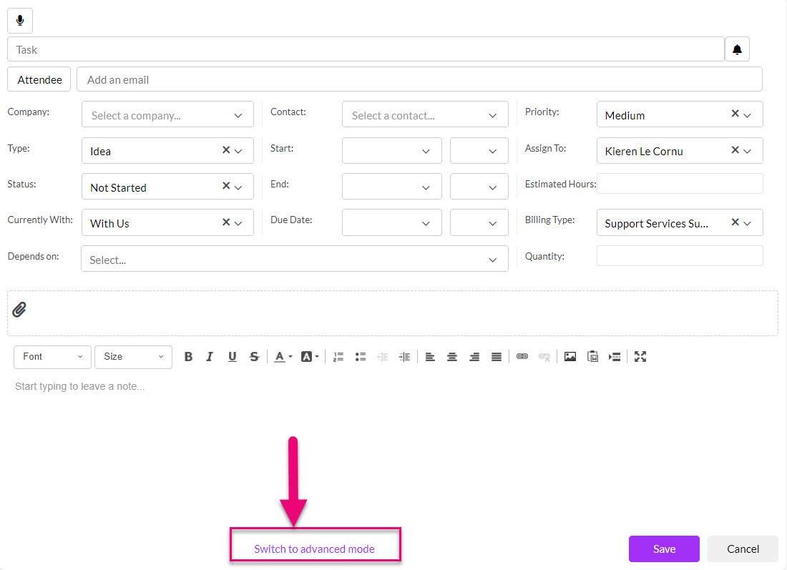The width and height of the screenshot is (787, 570).
Task: Click the paperclip attachment icon
Action: coord(20,310)
